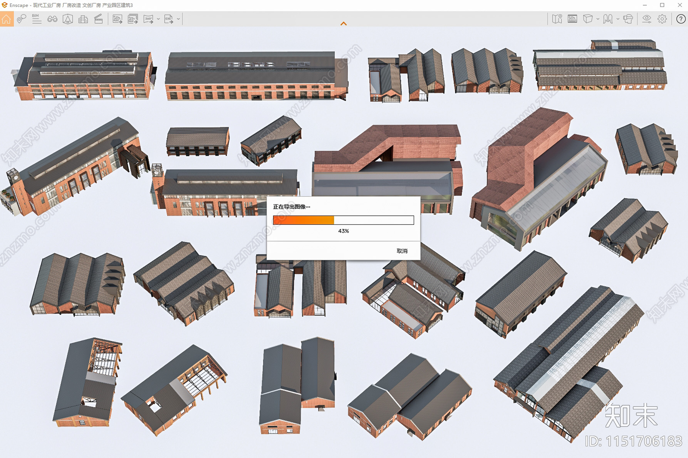Open visual settings eye icon

pyautogui.click(x=647, y=19)
